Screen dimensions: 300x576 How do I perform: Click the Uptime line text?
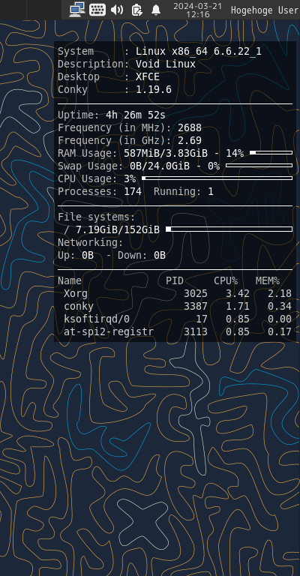(112, 115)
